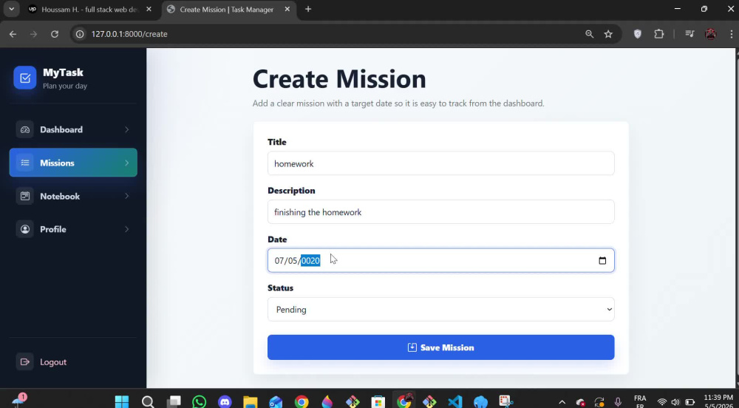Open Snipping Tool from taskbar
The height and width of the screenshot is (408, 739).
506,401
